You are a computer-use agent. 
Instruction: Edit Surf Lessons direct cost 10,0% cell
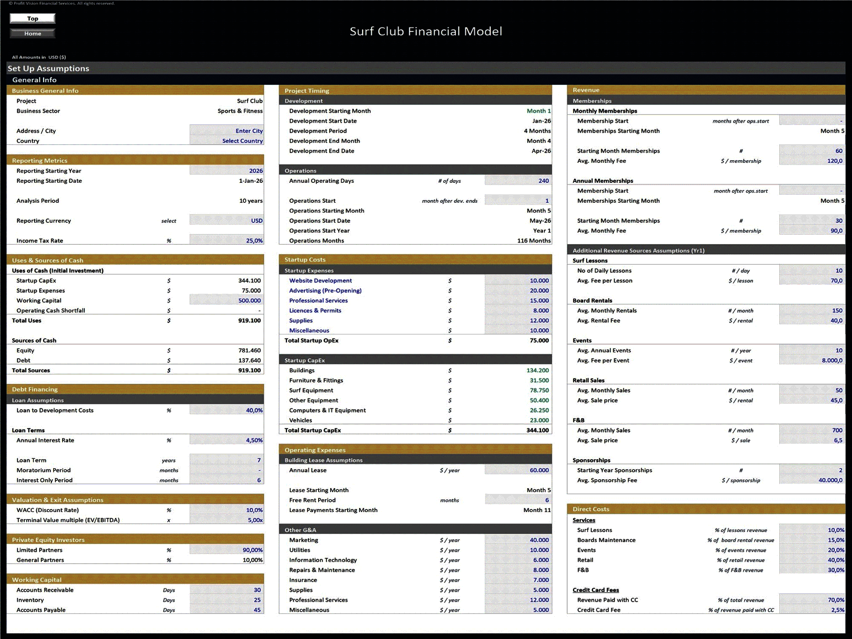click(812, 530)
